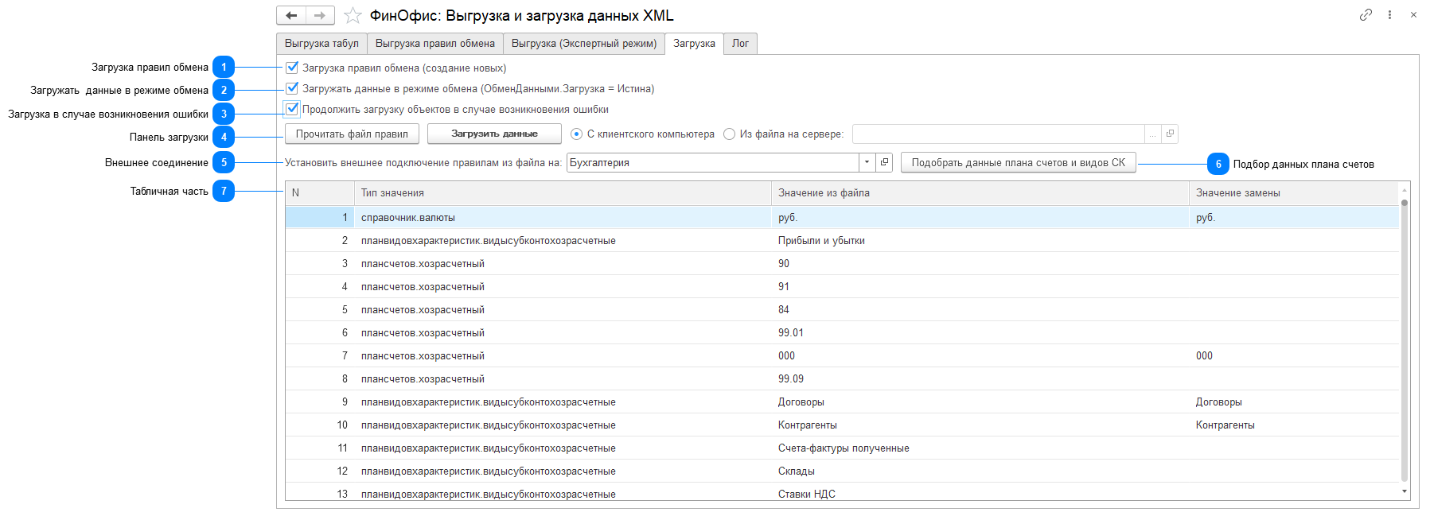The image size is (1430, 516).
Task: Click the open icon beside the server file field
Action: (x=1170, y=134)
